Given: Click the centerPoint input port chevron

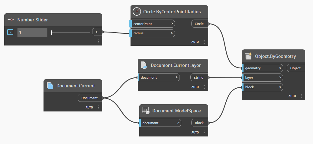Looking at the screenshot, I should (172, 23).
